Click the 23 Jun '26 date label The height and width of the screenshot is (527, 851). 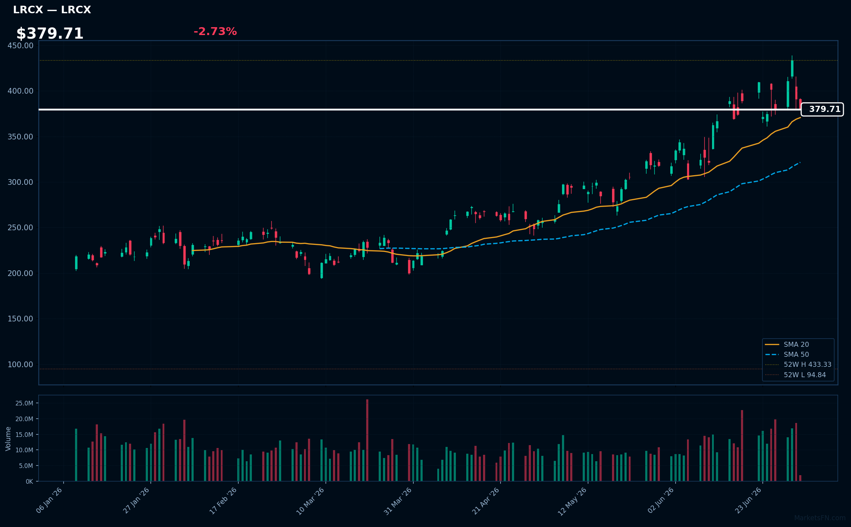click(x=748, y=501)
